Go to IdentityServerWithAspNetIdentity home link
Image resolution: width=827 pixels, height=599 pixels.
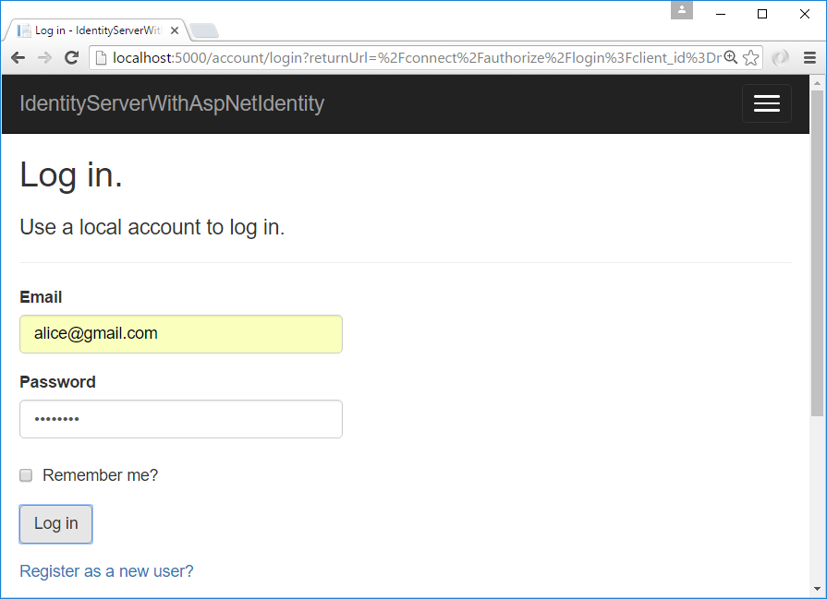[172, 103]
